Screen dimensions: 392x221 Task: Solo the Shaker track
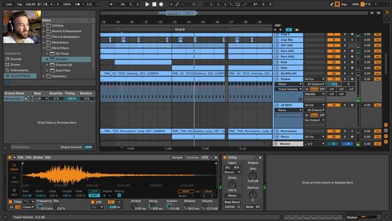(x=345, y=79)
